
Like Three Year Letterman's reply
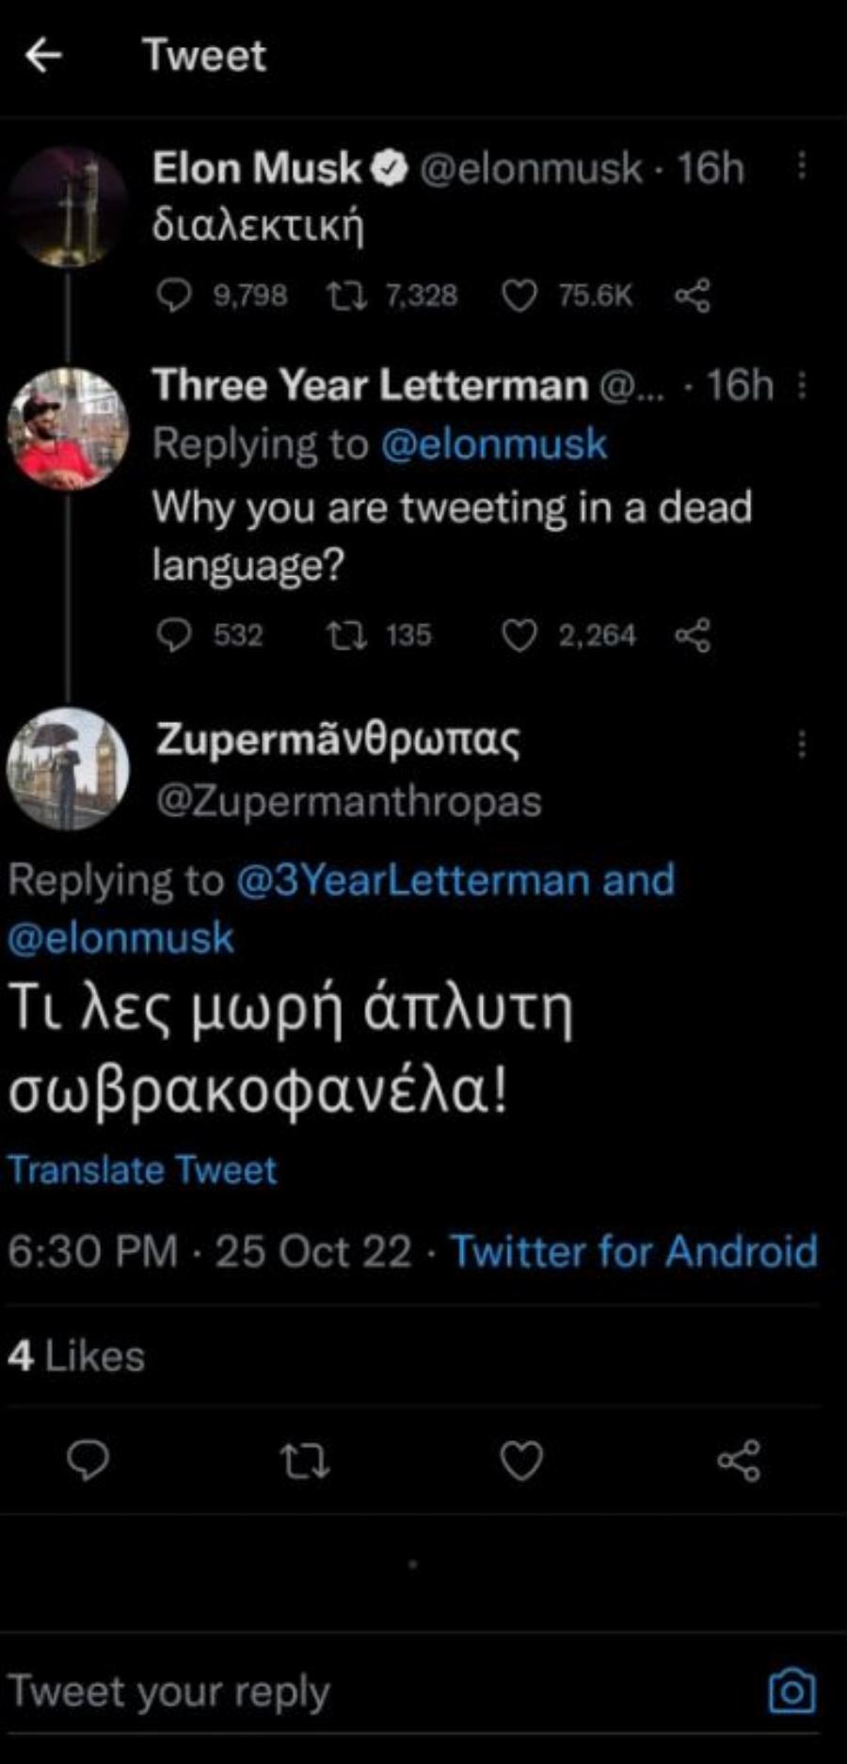520,634
